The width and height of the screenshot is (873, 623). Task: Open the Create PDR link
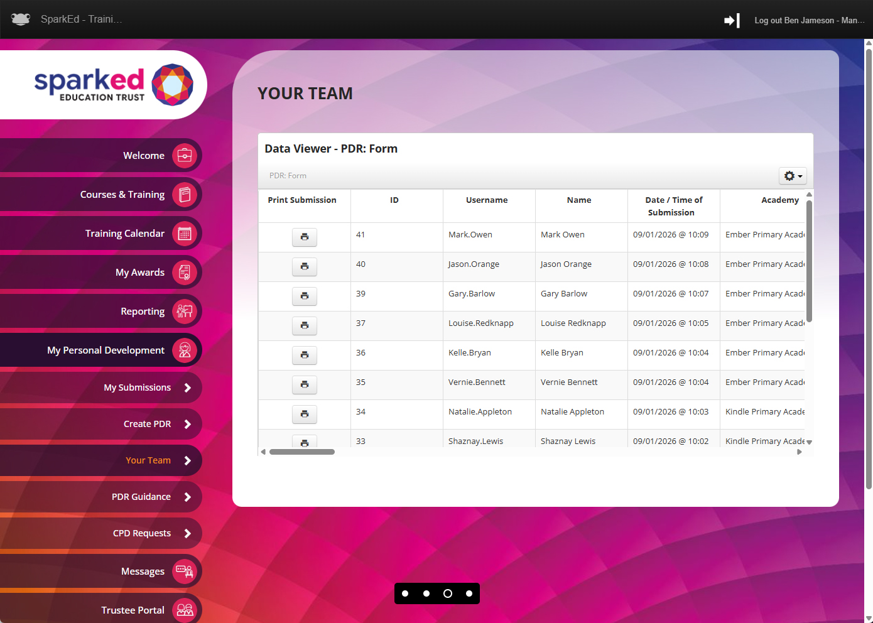click(x=147, y=424)
